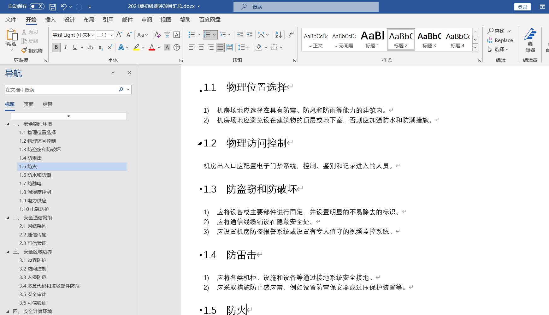Screen dimensions: 549x315
Task: Sort paragraph content A to Z
Action: click(x=278, y=35)
